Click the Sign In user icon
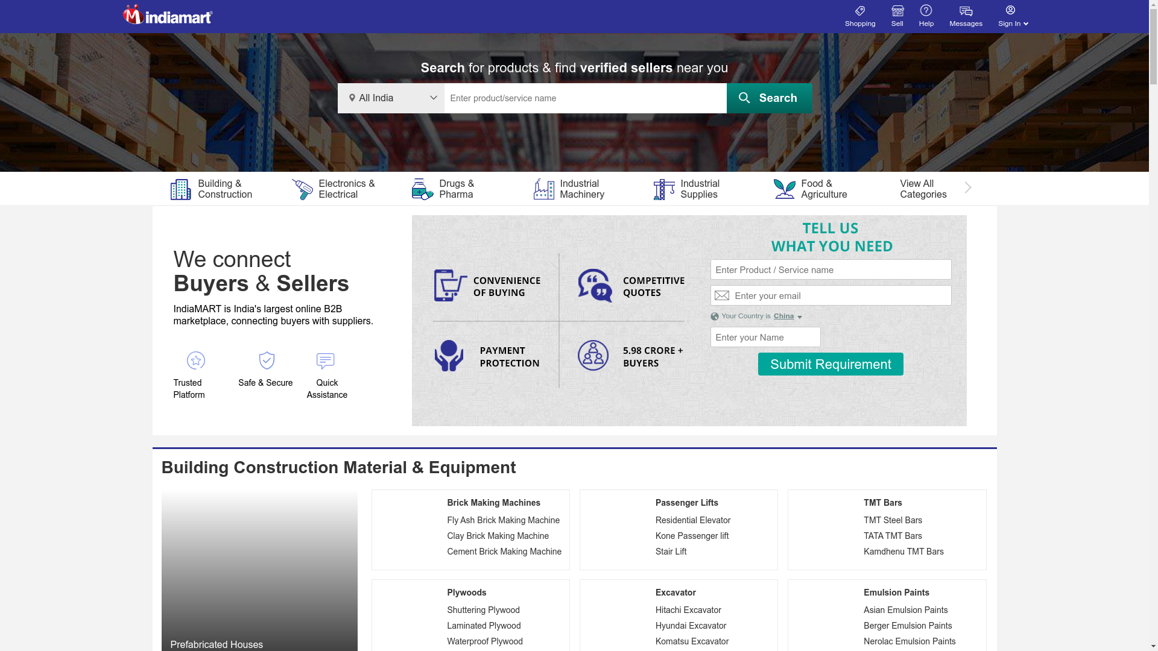Viewport: 1158px width, 651px height. click(1010, 10)
